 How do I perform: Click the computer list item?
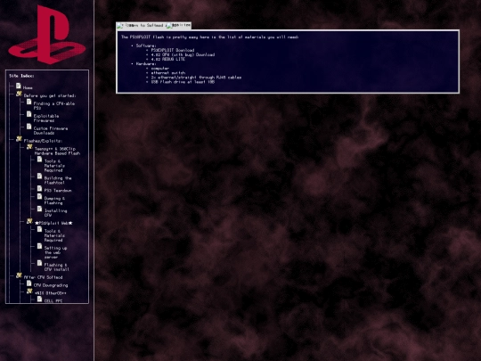click(159, 69)
